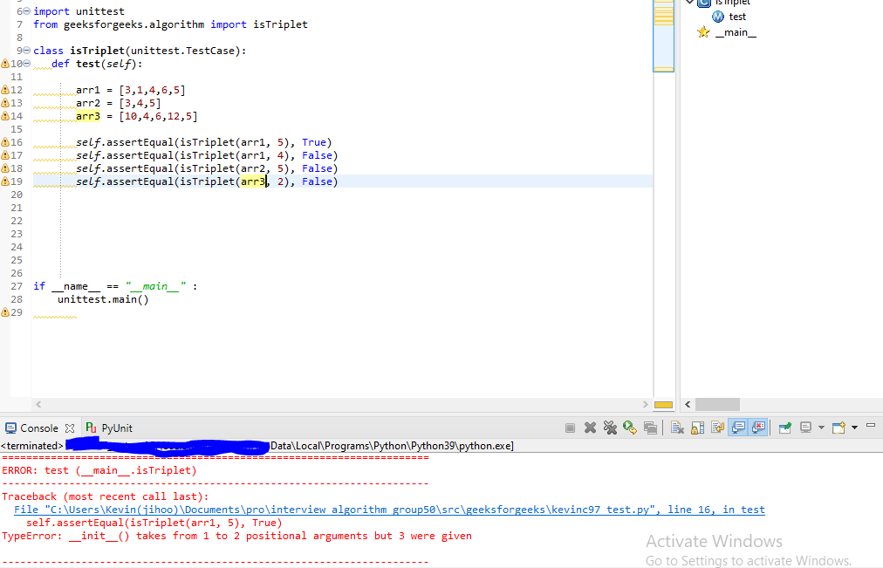Click the highlighted arr3 on line 14
This screenshot has width=883, height=568.
pyautogui.click(x=88, y=117)
